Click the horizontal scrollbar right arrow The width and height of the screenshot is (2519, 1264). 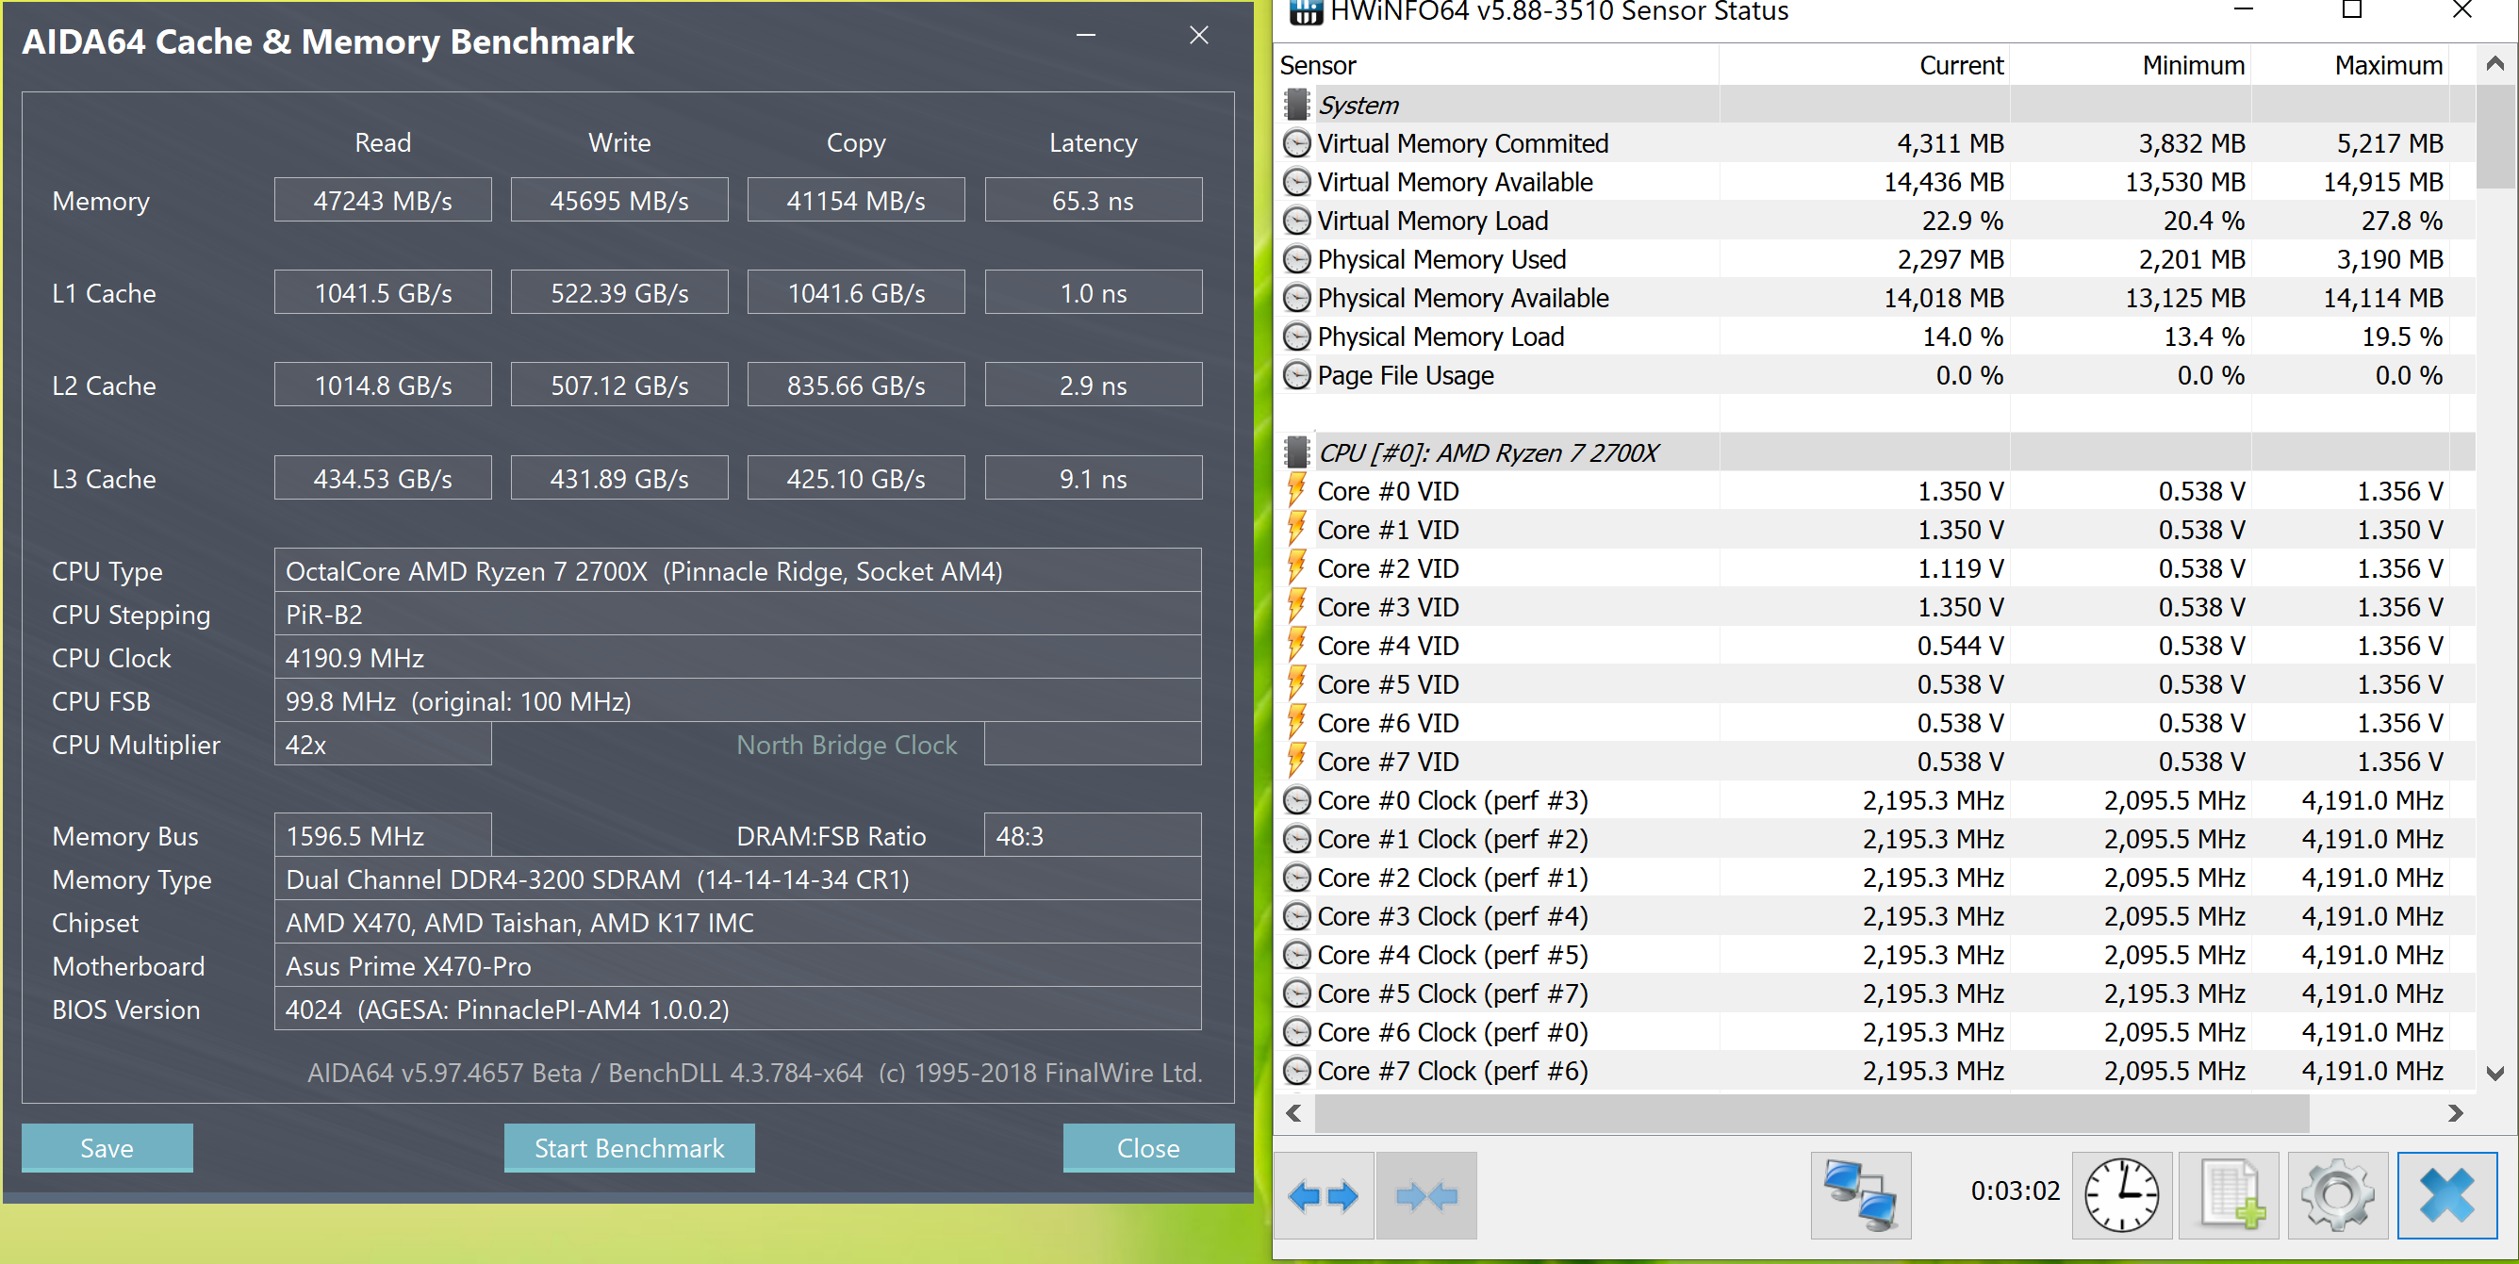[2456, 1113]
